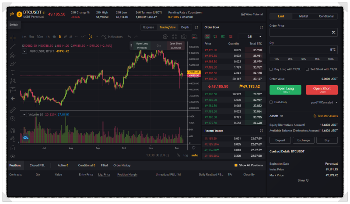Toggle Show All Positions checkbox
Image resolution: width=350 pixels, height=204 pixels.
click(236, 165)
